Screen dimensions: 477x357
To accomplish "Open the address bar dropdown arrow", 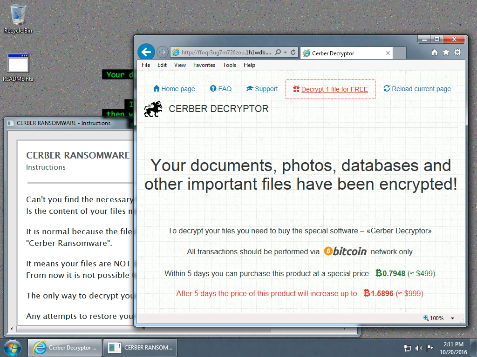I will tap(286, 52).
